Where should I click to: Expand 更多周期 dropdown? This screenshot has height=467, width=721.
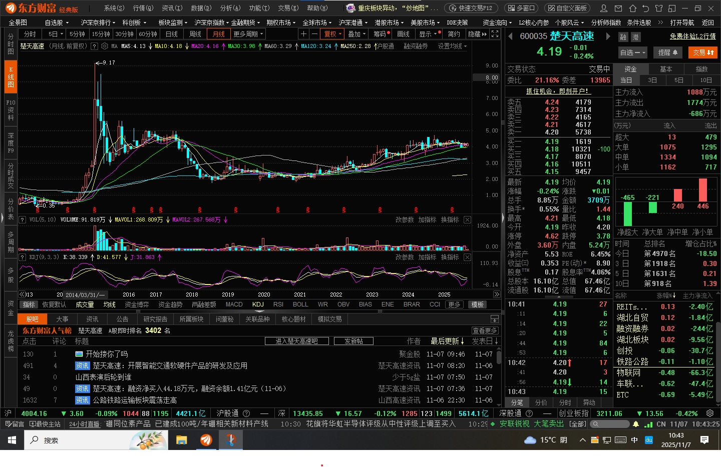(x=248, y=34)
